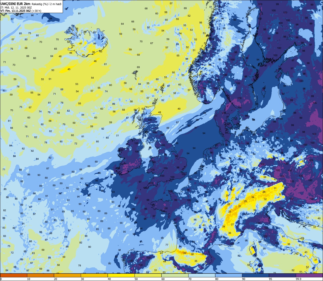Click the value 27 over southeastern France
Viewport: 323px width, 281px height.
(232, 224)
